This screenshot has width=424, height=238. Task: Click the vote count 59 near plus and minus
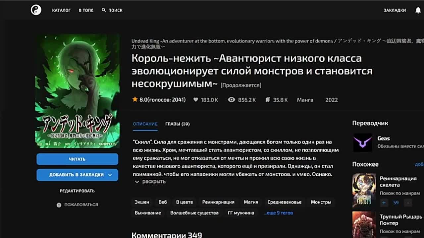[x=396, y=203]
